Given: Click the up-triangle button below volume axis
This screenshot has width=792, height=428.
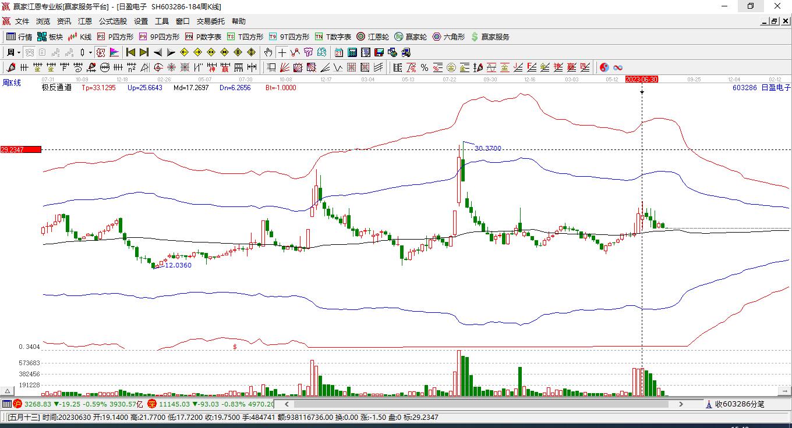Looking at the screenshot, I should pos(8,391).
